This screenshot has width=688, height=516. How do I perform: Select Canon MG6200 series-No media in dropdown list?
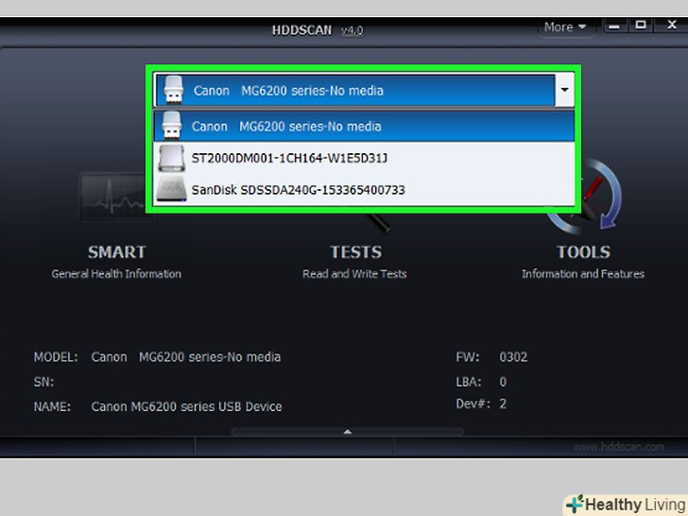pyautogui.click(x=364, y=127)
